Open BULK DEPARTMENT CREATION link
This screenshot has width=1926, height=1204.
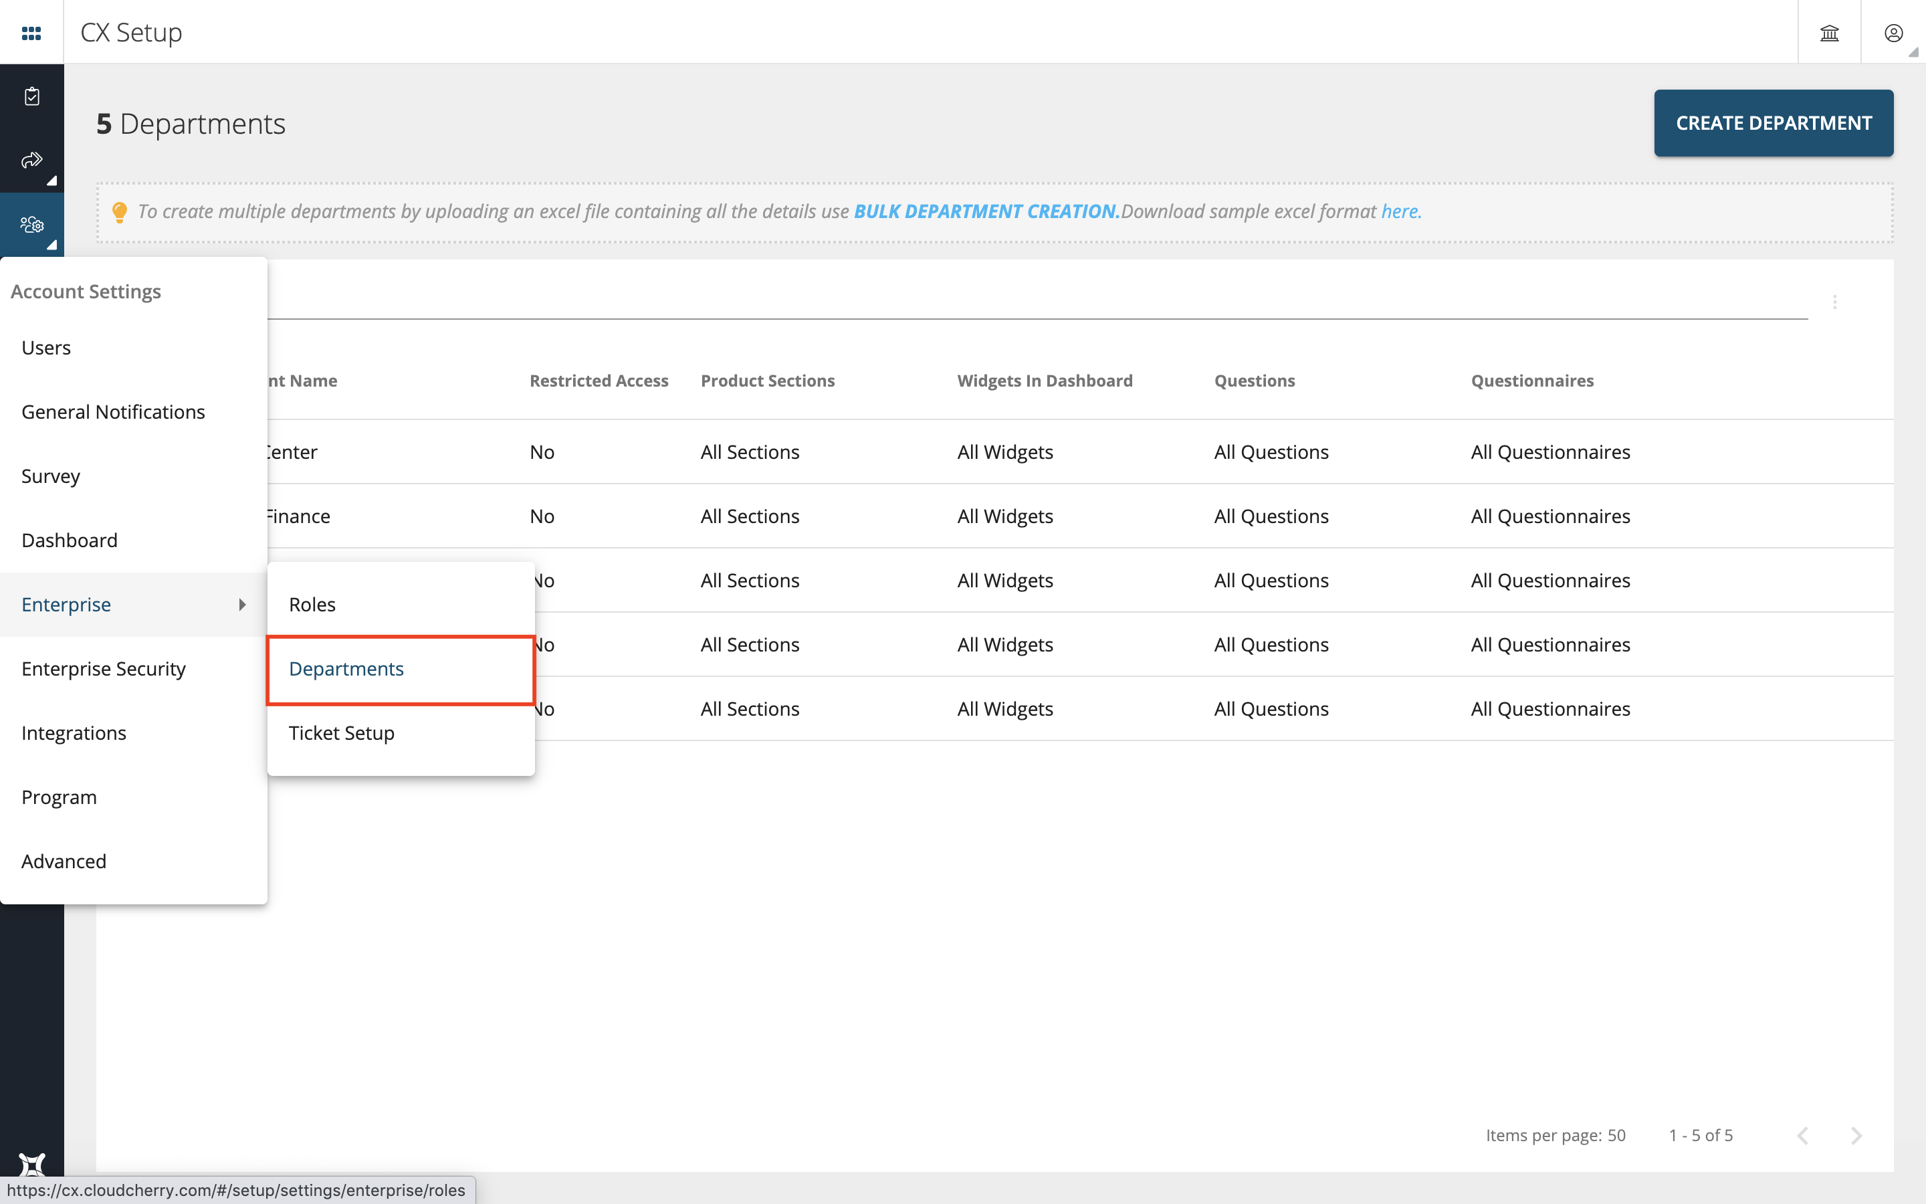(986, 211)
